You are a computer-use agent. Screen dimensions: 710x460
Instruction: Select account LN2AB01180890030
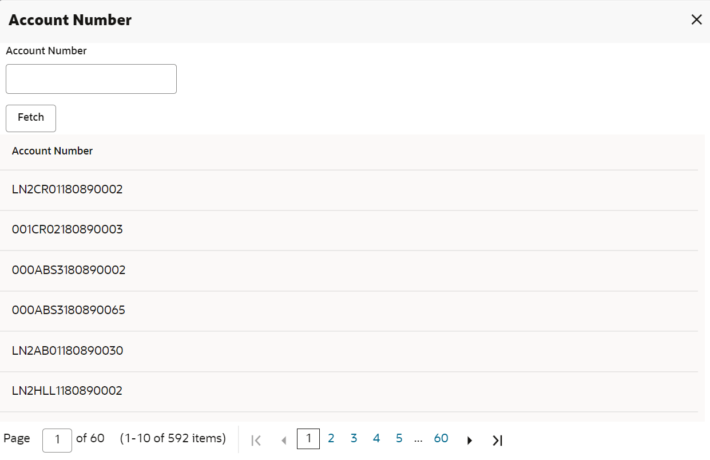click(349, 351)
